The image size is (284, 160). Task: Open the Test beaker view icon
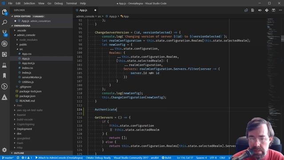[4, 65]
